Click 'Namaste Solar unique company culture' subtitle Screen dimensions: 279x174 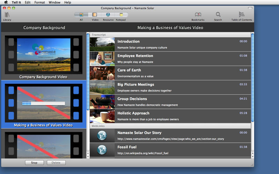point(142,48)
